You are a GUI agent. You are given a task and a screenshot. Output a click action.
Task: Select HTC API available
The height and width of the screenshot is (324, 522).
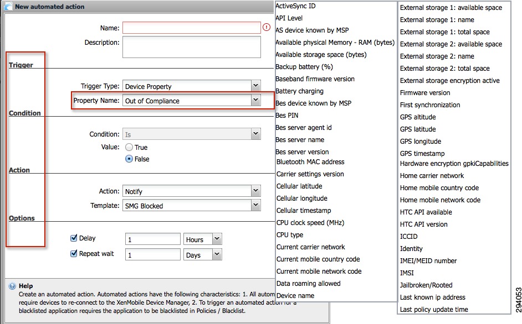click(x=426, y=212)
